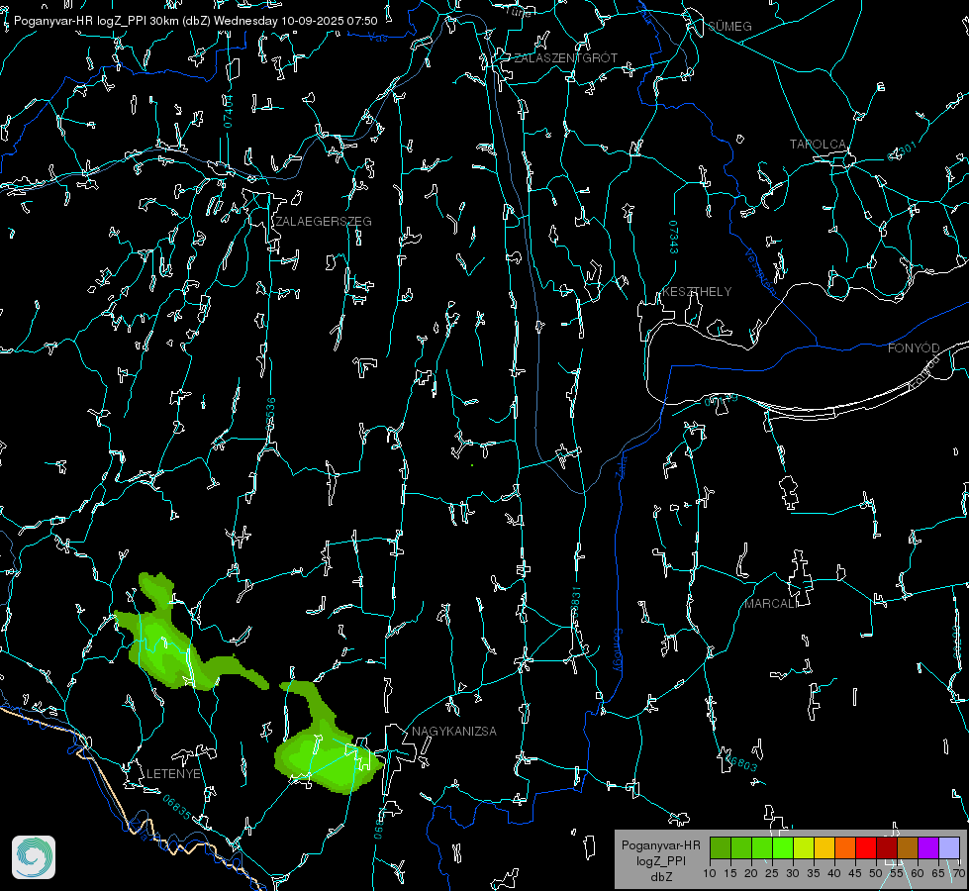This screenshot has width=969, height=891.
Task: Pick the yellow-green 30-35 dBZ swatch
Action: pyautogui.click(x=804, y=847)
